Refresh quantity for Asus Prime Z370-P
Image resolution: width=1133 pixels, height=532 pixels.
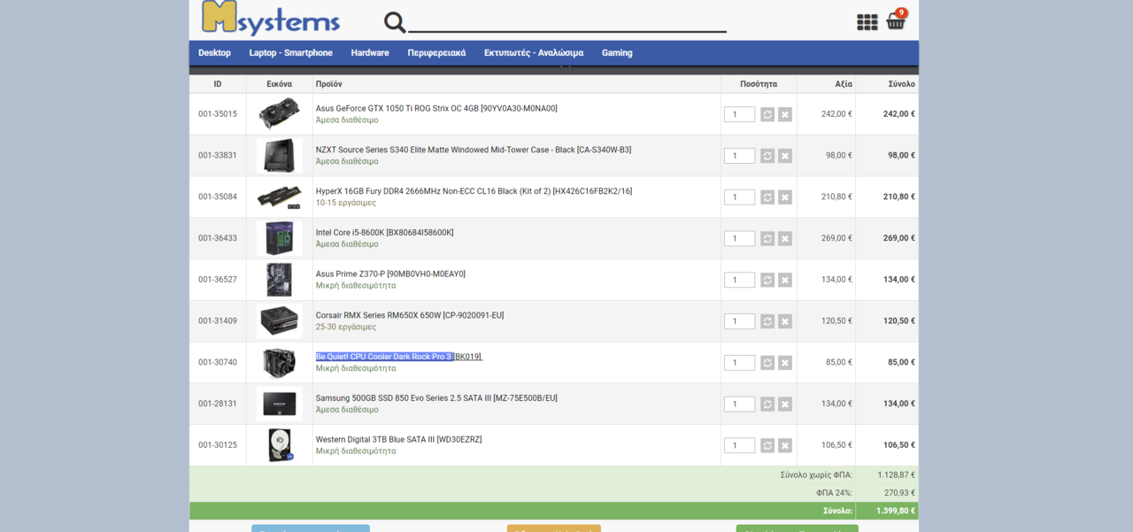click(x=767, y=280)
